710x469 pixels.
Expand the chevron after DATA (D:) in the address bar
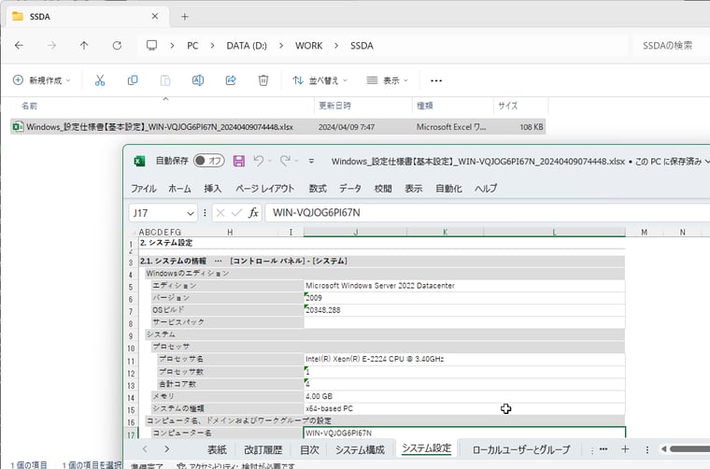(281, 46)
